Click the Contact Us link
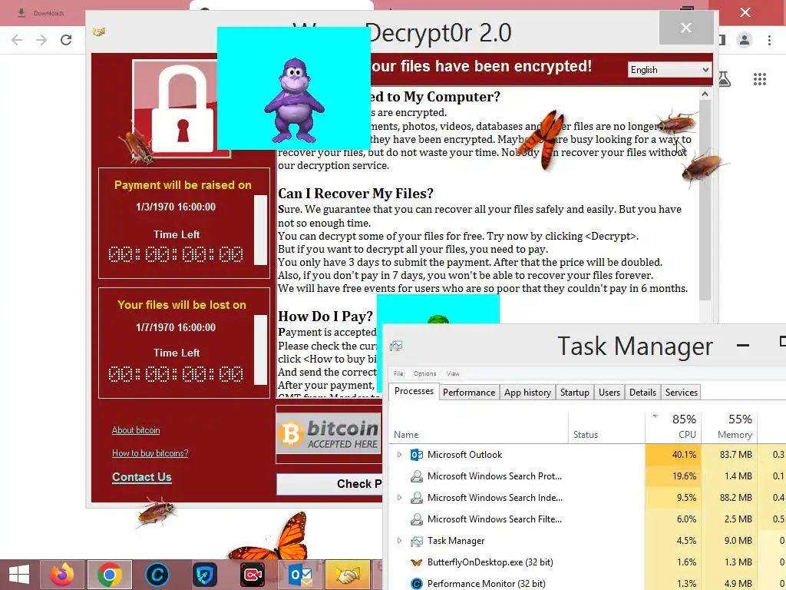This screenshot has height=590, width=786. (x=142, y=477)
